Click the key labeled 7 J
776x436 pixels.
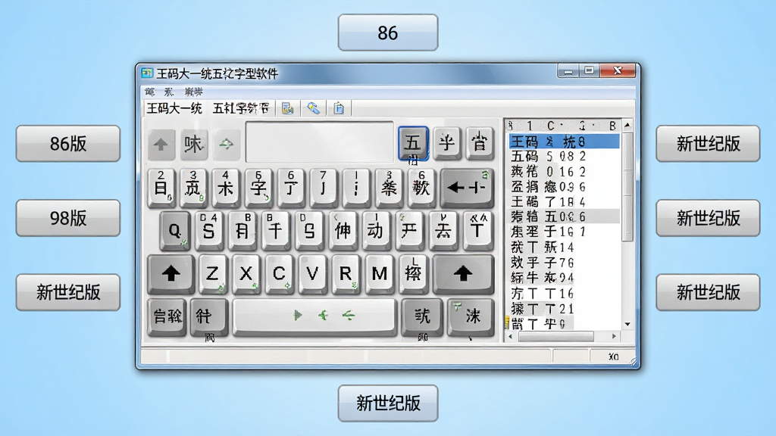[x=323, y=188]
